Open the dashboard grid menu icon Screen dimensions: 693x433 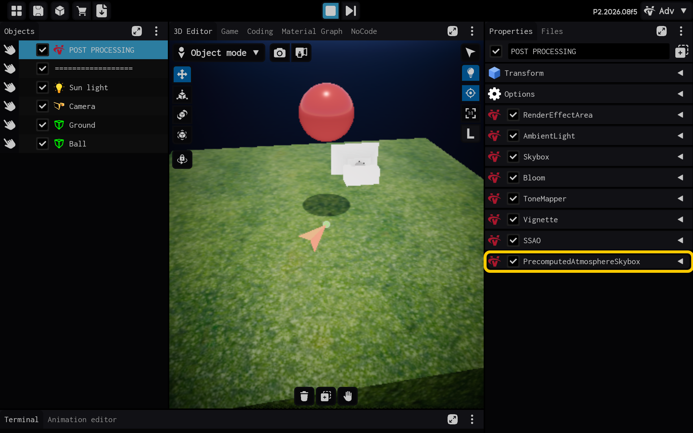click(17, 11)
